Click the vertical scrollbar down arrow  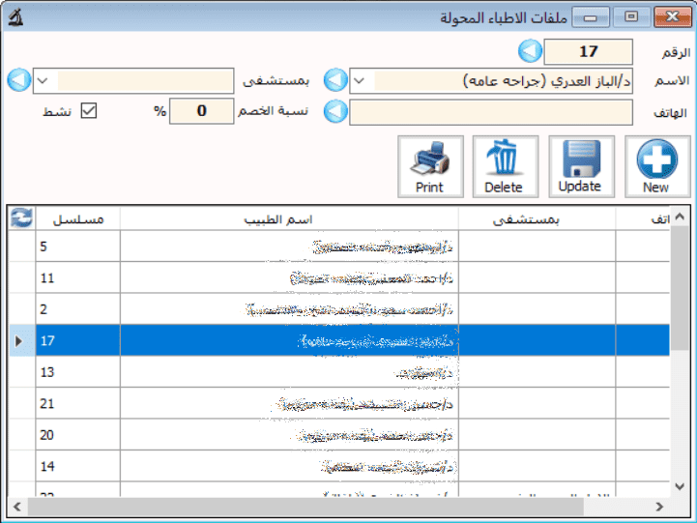682,485
